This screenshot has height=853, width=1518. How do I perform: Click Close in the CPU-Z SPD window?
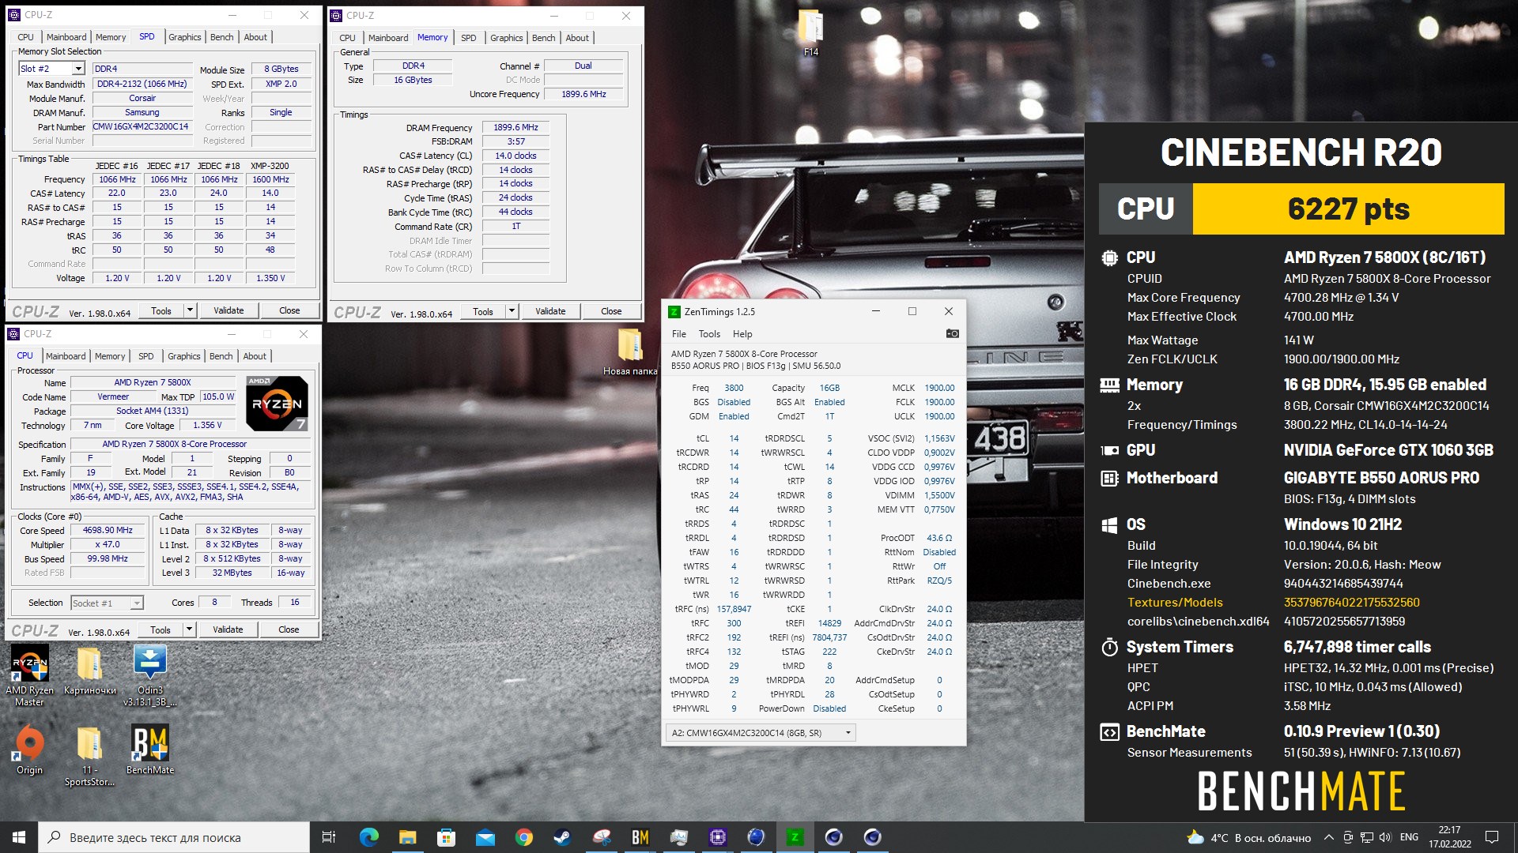(x=289, y=310)
